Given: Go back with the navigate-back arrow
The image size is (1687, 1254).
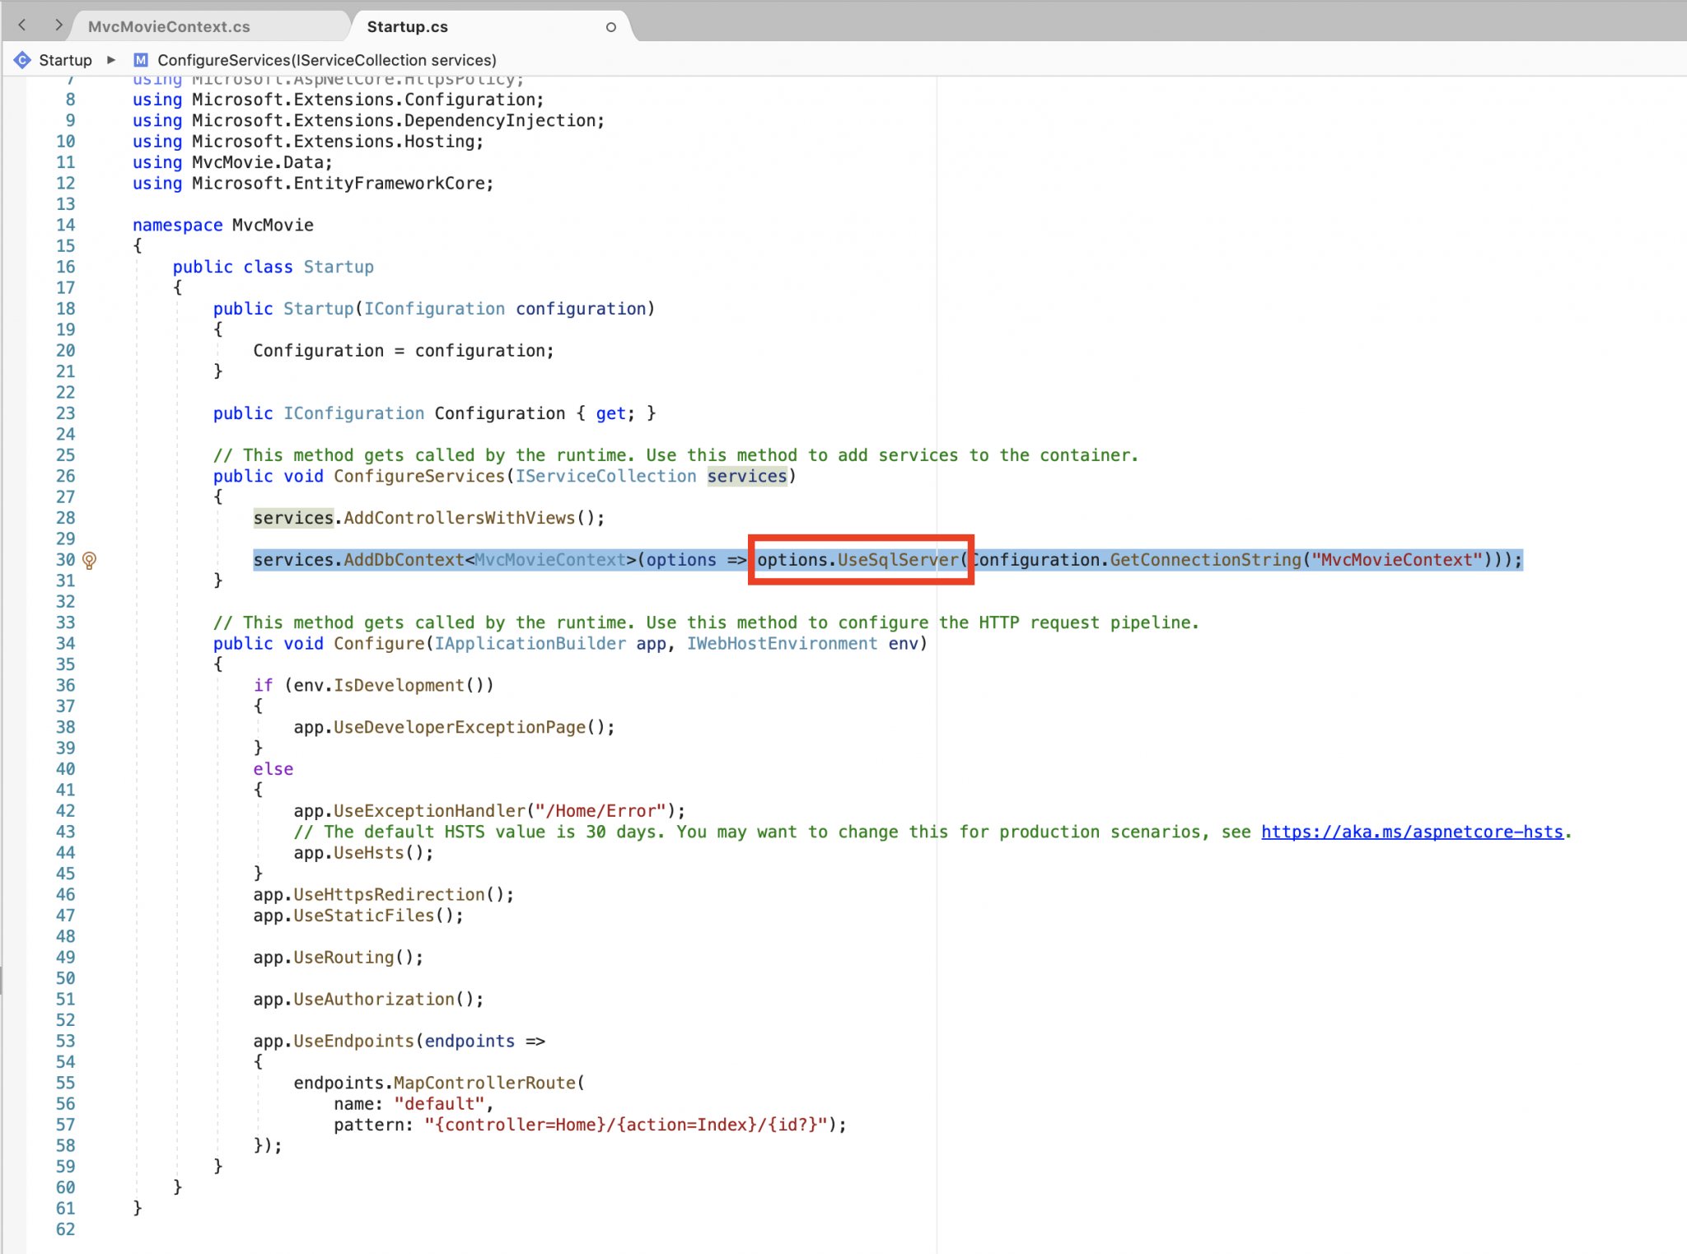Looking at the screenshot, I should (22, 26).
